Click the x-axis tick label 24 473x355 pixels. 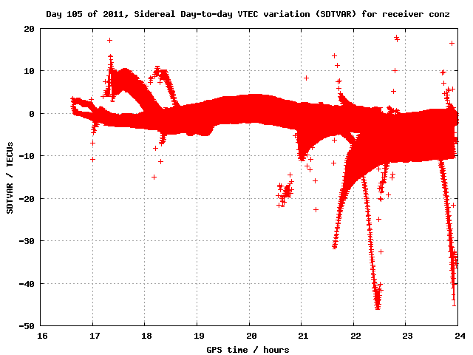[457, 335]
